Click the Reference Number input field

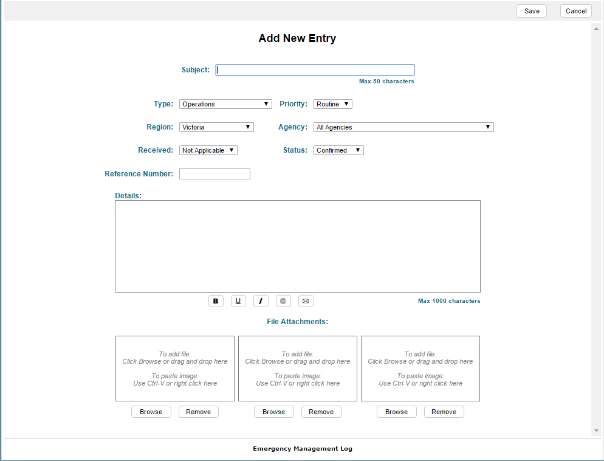(x=214, y=174)
